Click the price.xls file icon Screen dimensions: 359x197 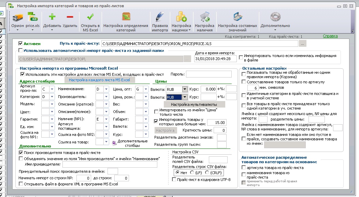pyautogui.click(x=32, y=17)
